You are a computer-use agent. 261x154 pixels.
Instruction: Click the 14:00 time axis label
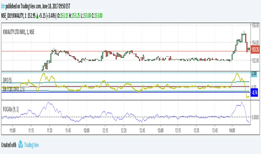pyautogui.click(x=233, y=130)
